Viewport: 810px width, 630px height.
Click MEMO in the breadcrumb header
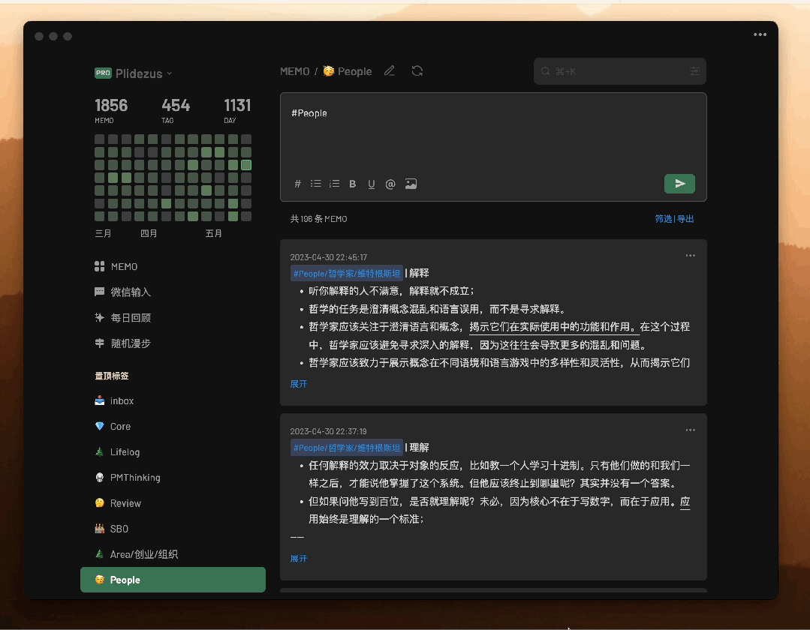click(x=294, y=71)
